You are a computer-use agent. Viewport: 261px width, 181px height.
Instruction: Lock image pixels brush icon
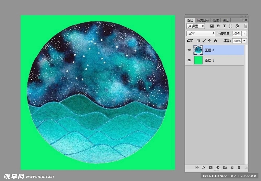point(204,41)
